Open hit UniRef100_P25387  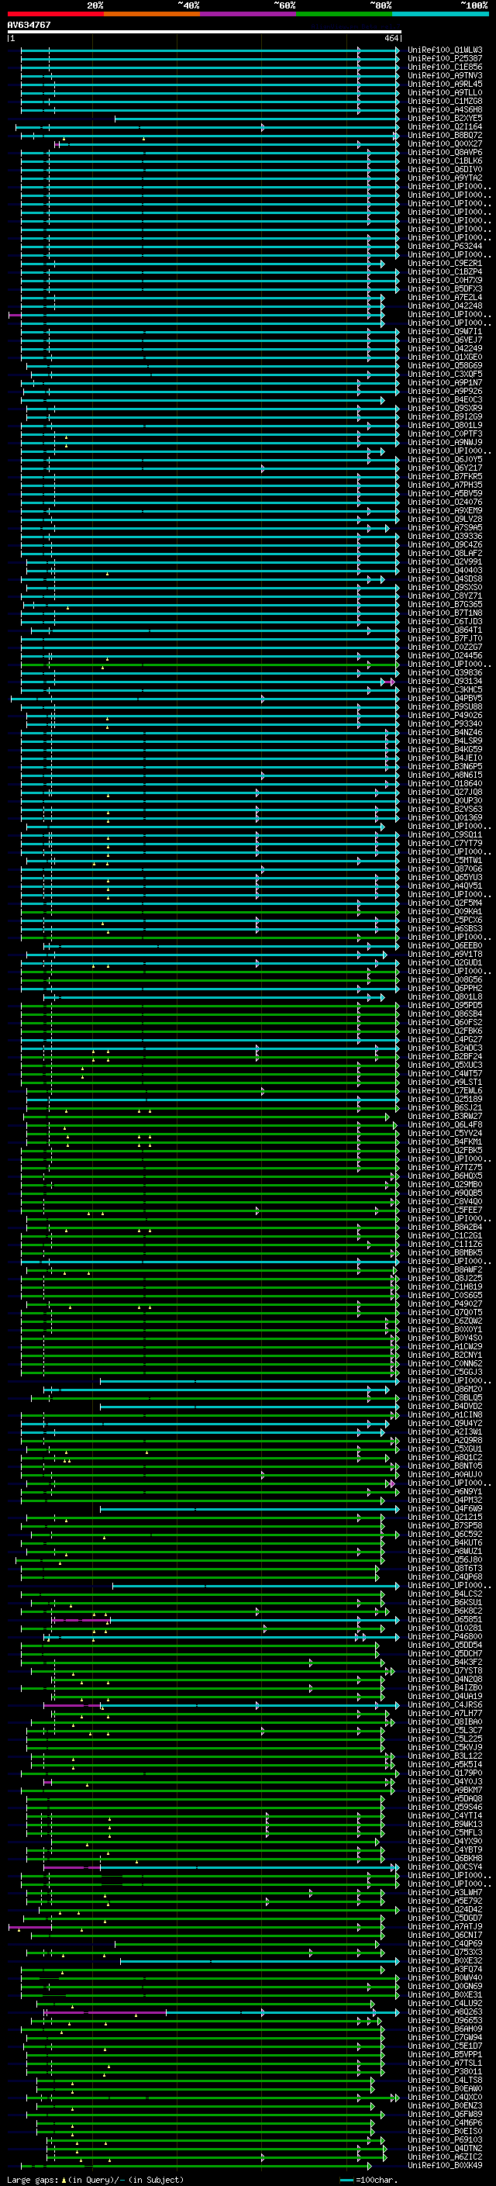pyautogui.click(x=444, y=59)
